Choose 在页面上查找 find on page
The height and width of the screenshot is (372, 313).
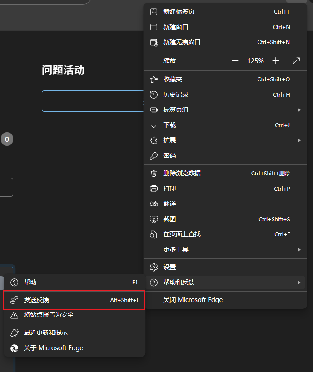[x=225, y=234]
